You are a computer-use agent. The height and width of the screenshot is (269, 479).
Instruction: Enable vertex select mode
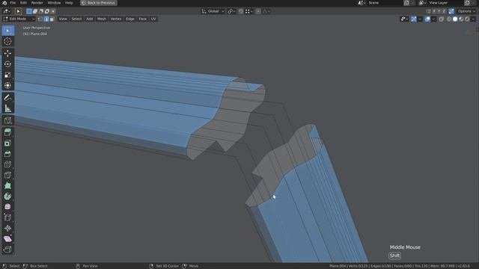tap(40, 19)
